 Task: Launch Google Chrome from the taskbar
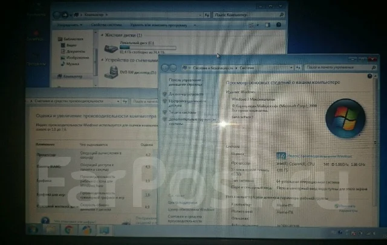click(x=69, y=231)
